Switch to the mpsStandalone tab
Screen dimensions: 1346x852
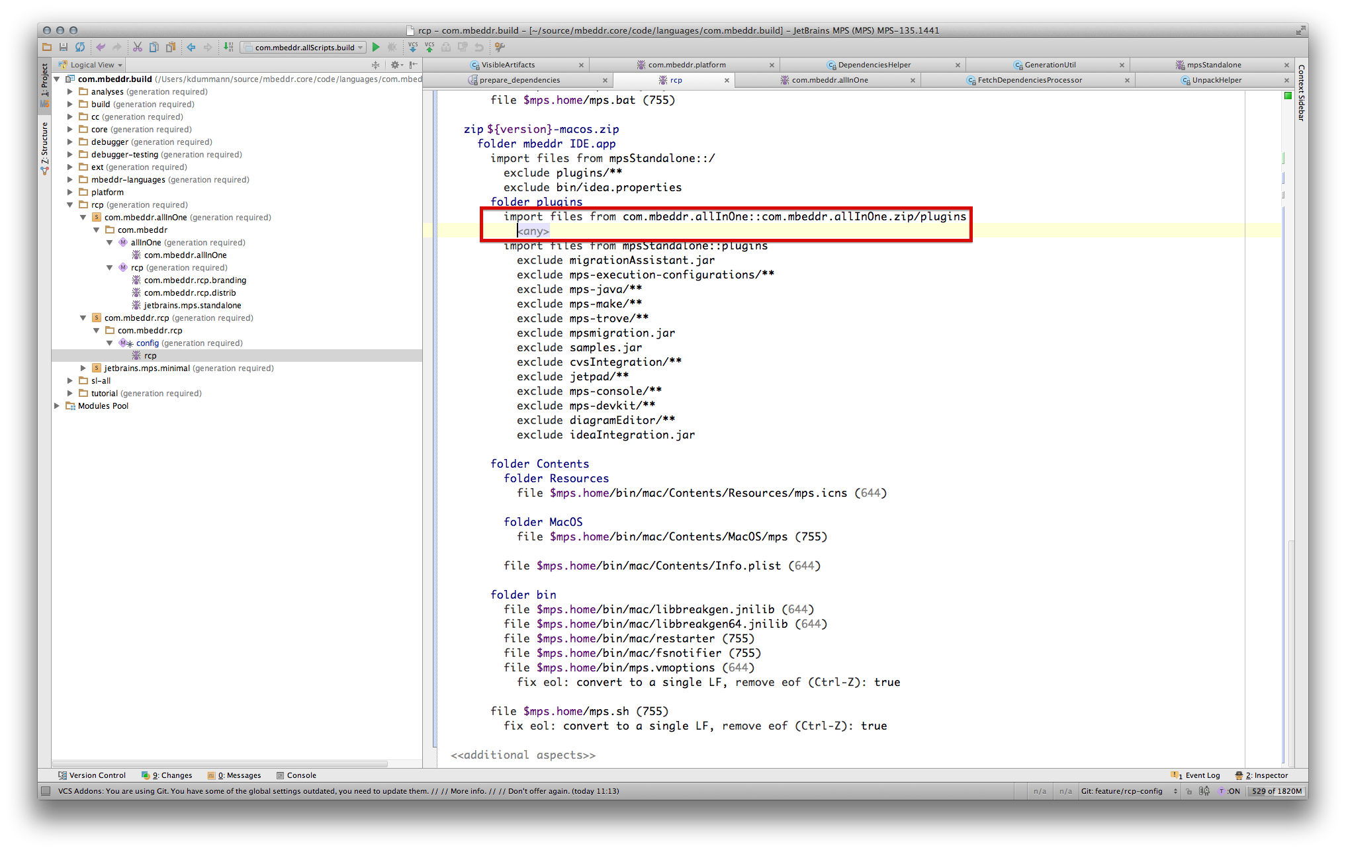pos(1214,65)
